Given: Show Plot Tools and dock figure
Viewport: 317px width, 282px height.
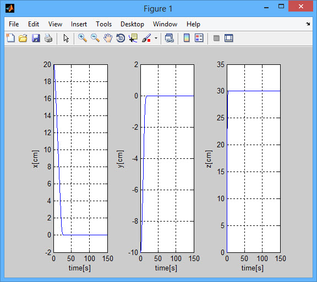Looking at the screenshot, I should point(229,38).
